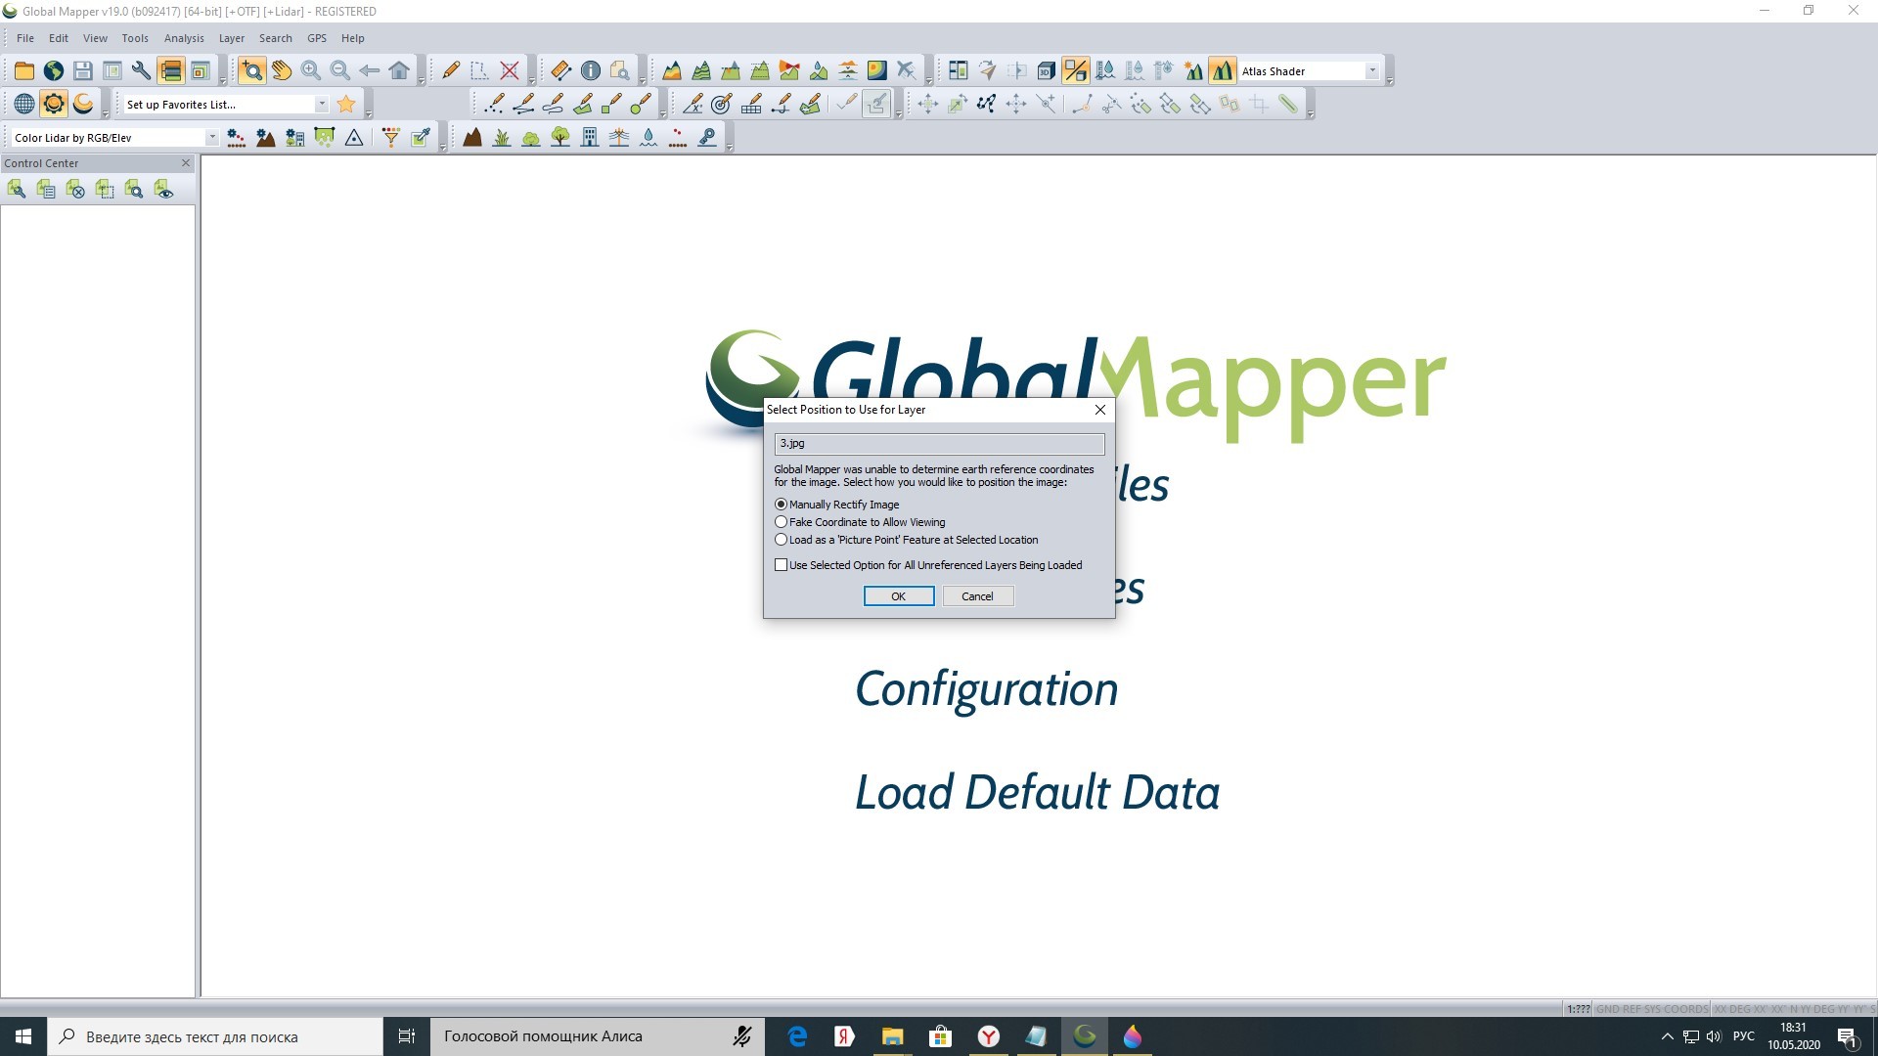Open the Analysis menu

tap(184, 38)
